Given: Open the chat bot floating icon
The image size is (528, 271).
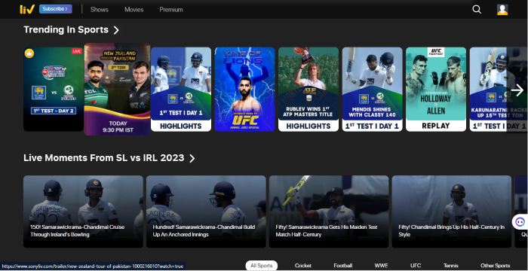Looking at the screenshot, I should click(520, 222).
